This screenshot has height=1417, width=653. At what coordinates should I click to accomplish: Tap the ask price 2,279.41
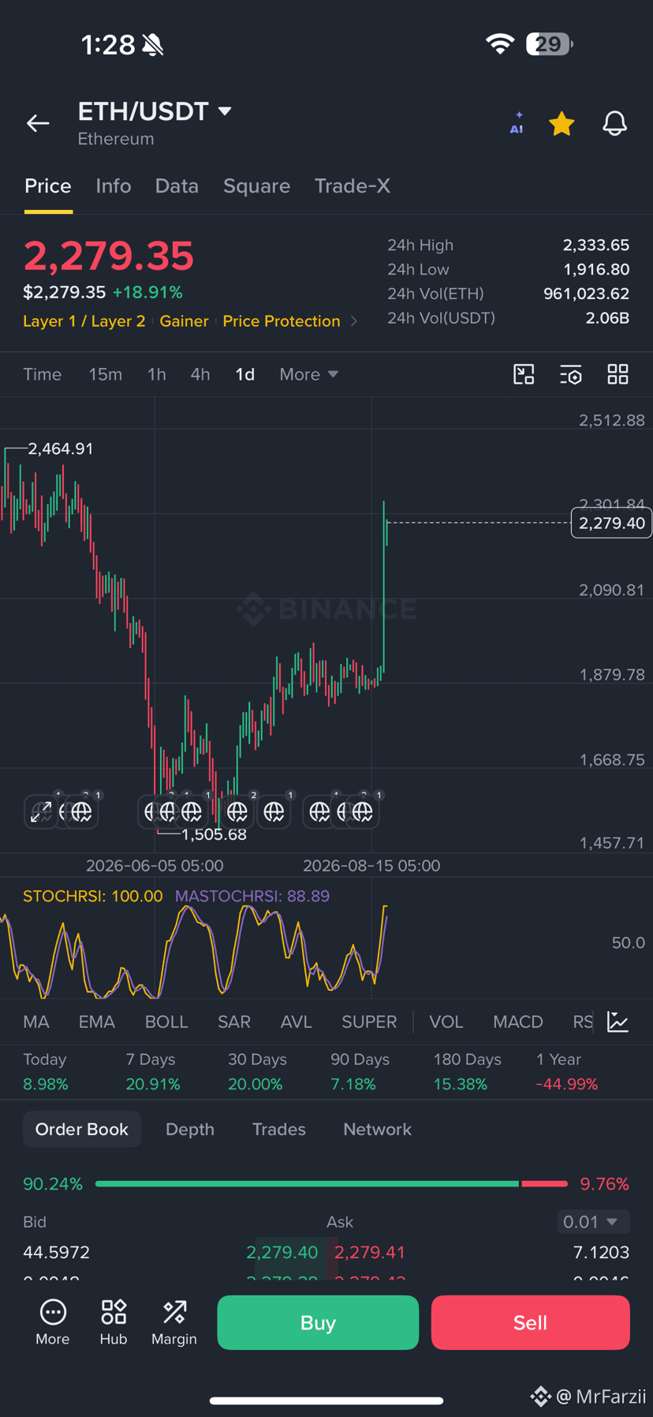pyautogui.click(x=370, y=1252)
